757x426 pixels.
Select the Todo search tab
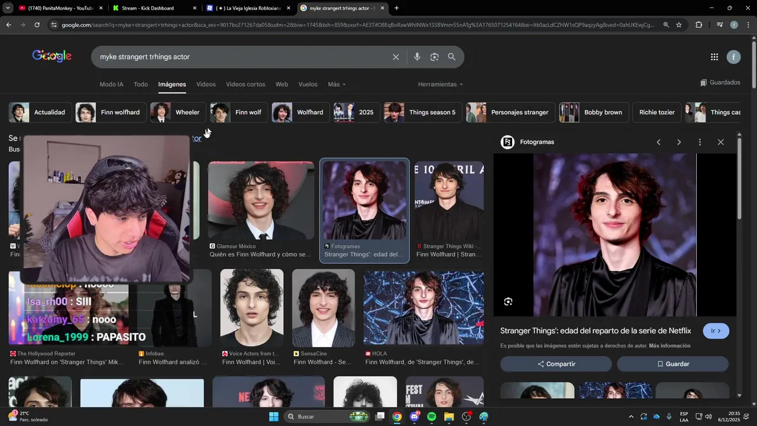pyautogui.click(x=141, y=85)
